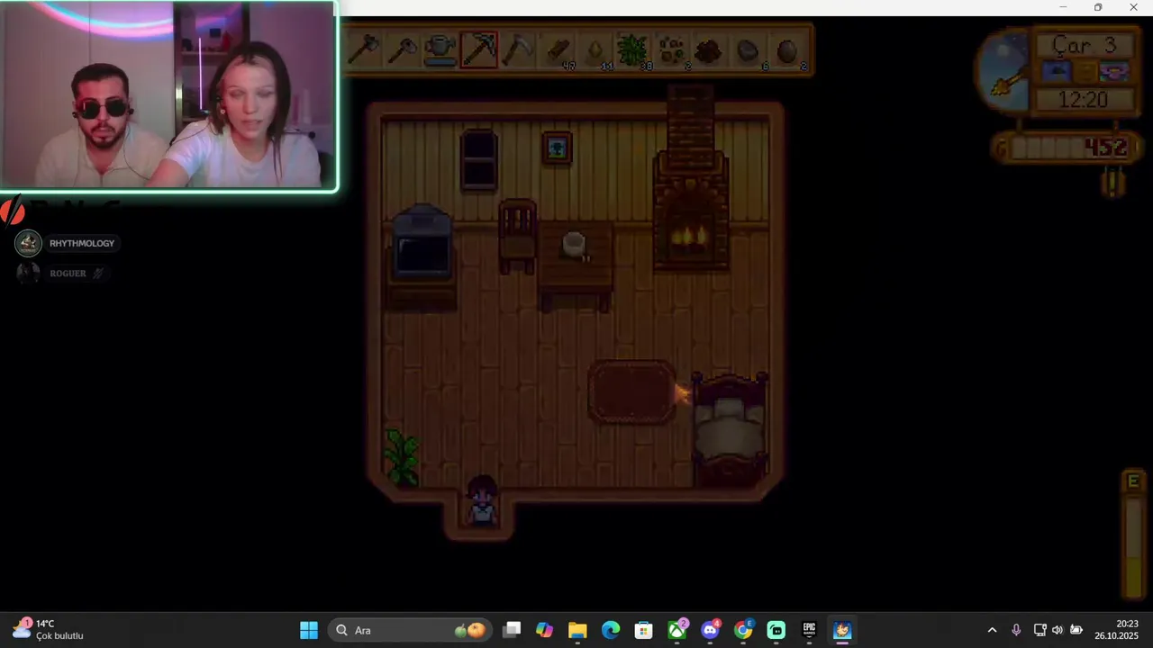Viewport: 1153px width, 648px height.
Task: Click the energy bar marked E
Action: click(x=1133, y=535)
